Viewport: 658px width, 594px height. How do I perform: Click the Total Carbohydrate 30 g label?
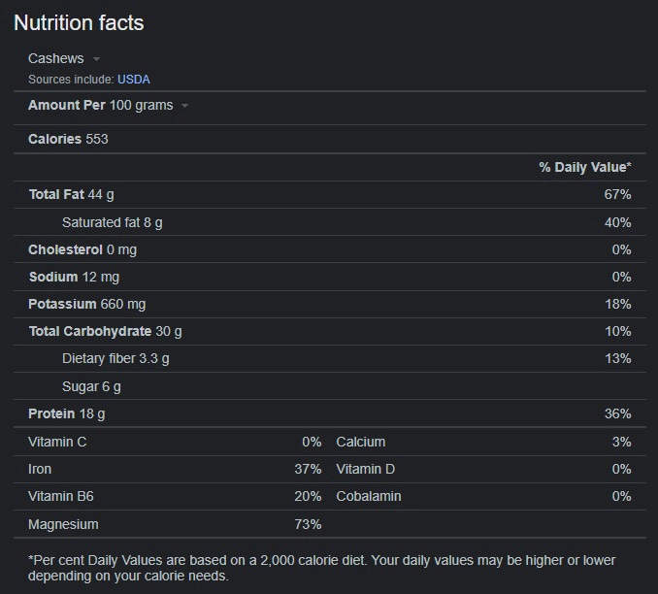[105, 331]
